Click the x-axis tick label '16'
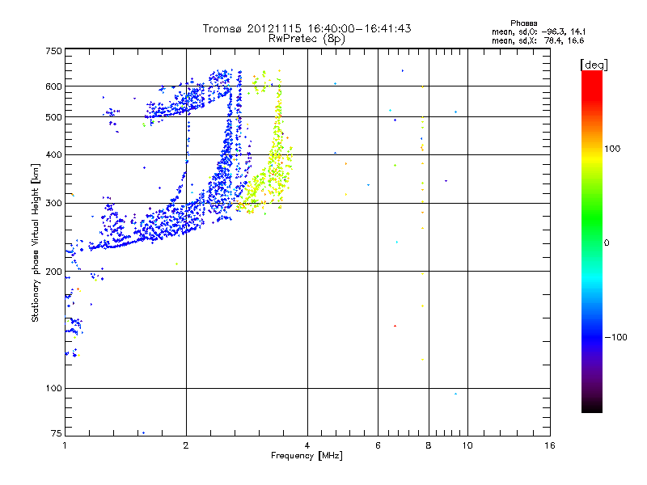The width and height of the screenshot is (647, 485). click(x=550, y=445)
